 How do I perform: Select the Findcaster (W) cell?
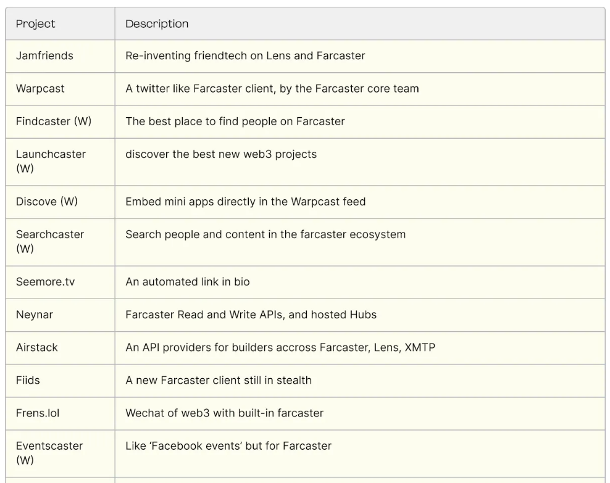click(x=54, y=122)
